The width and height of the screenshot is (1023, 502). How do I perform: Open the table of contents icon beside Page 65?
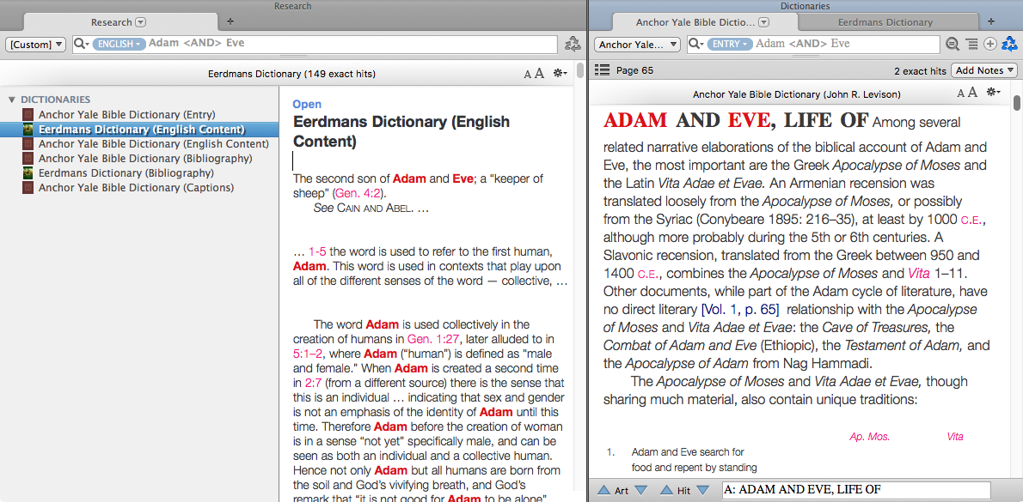(x=602, y=70)
